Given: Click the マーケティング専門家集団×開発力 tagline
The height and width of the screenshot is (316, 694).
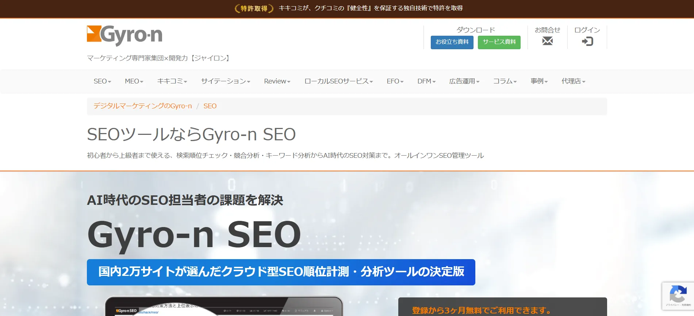Looking at the screenshot, I should click(159, 58).
